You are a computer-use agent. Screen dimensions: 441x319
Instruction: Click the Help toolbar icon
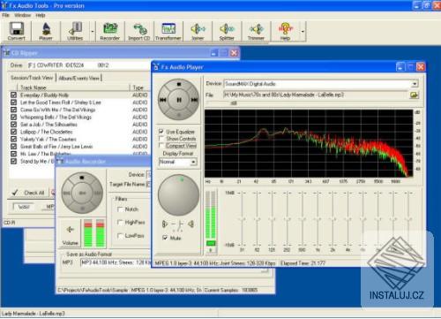pyautogui.click(x=285, y=31)
